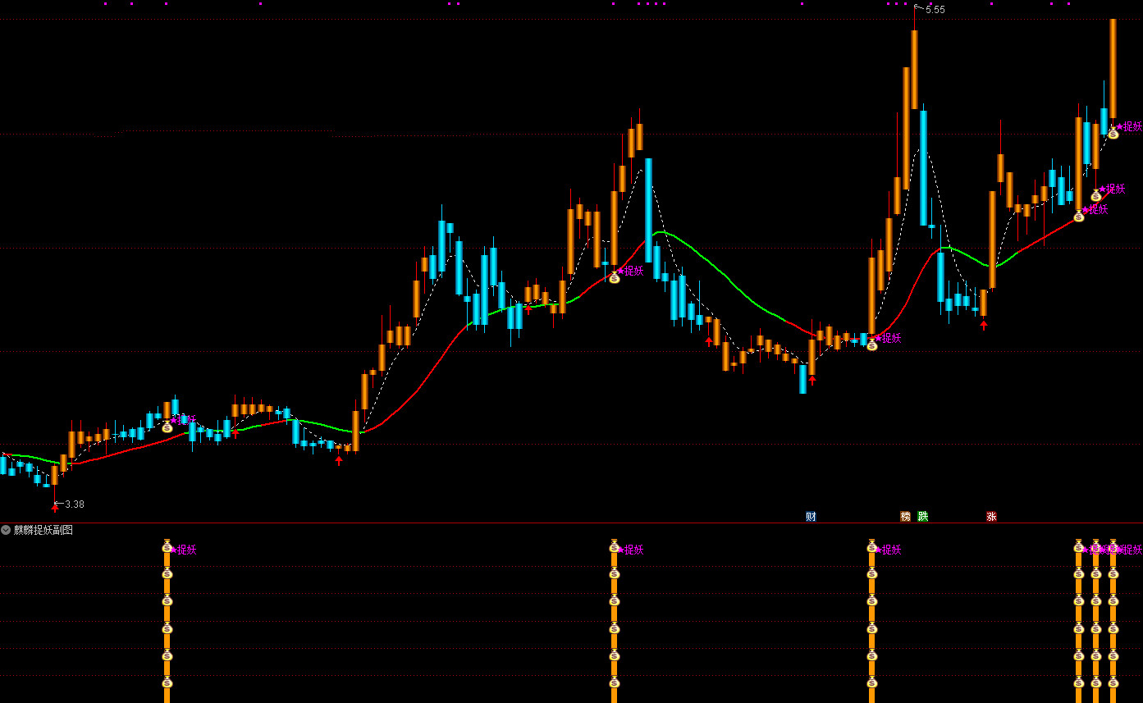Click the money bag signal on the leftmost main chart 捉妖 marker
This screenshot has width=1143, height=703.
167,427
